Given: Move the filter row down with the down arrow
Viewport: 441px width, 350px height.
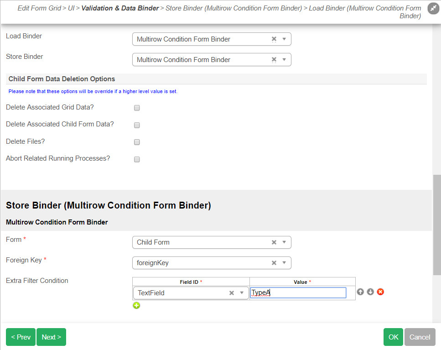Looking at the screenshot, I should 370,292.
